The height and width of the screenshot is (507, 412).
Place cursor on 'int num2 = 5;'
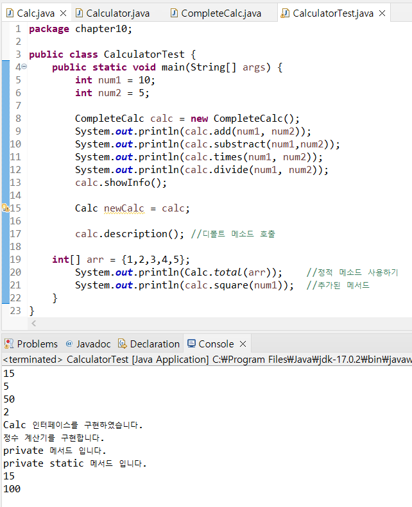(112, 93)
